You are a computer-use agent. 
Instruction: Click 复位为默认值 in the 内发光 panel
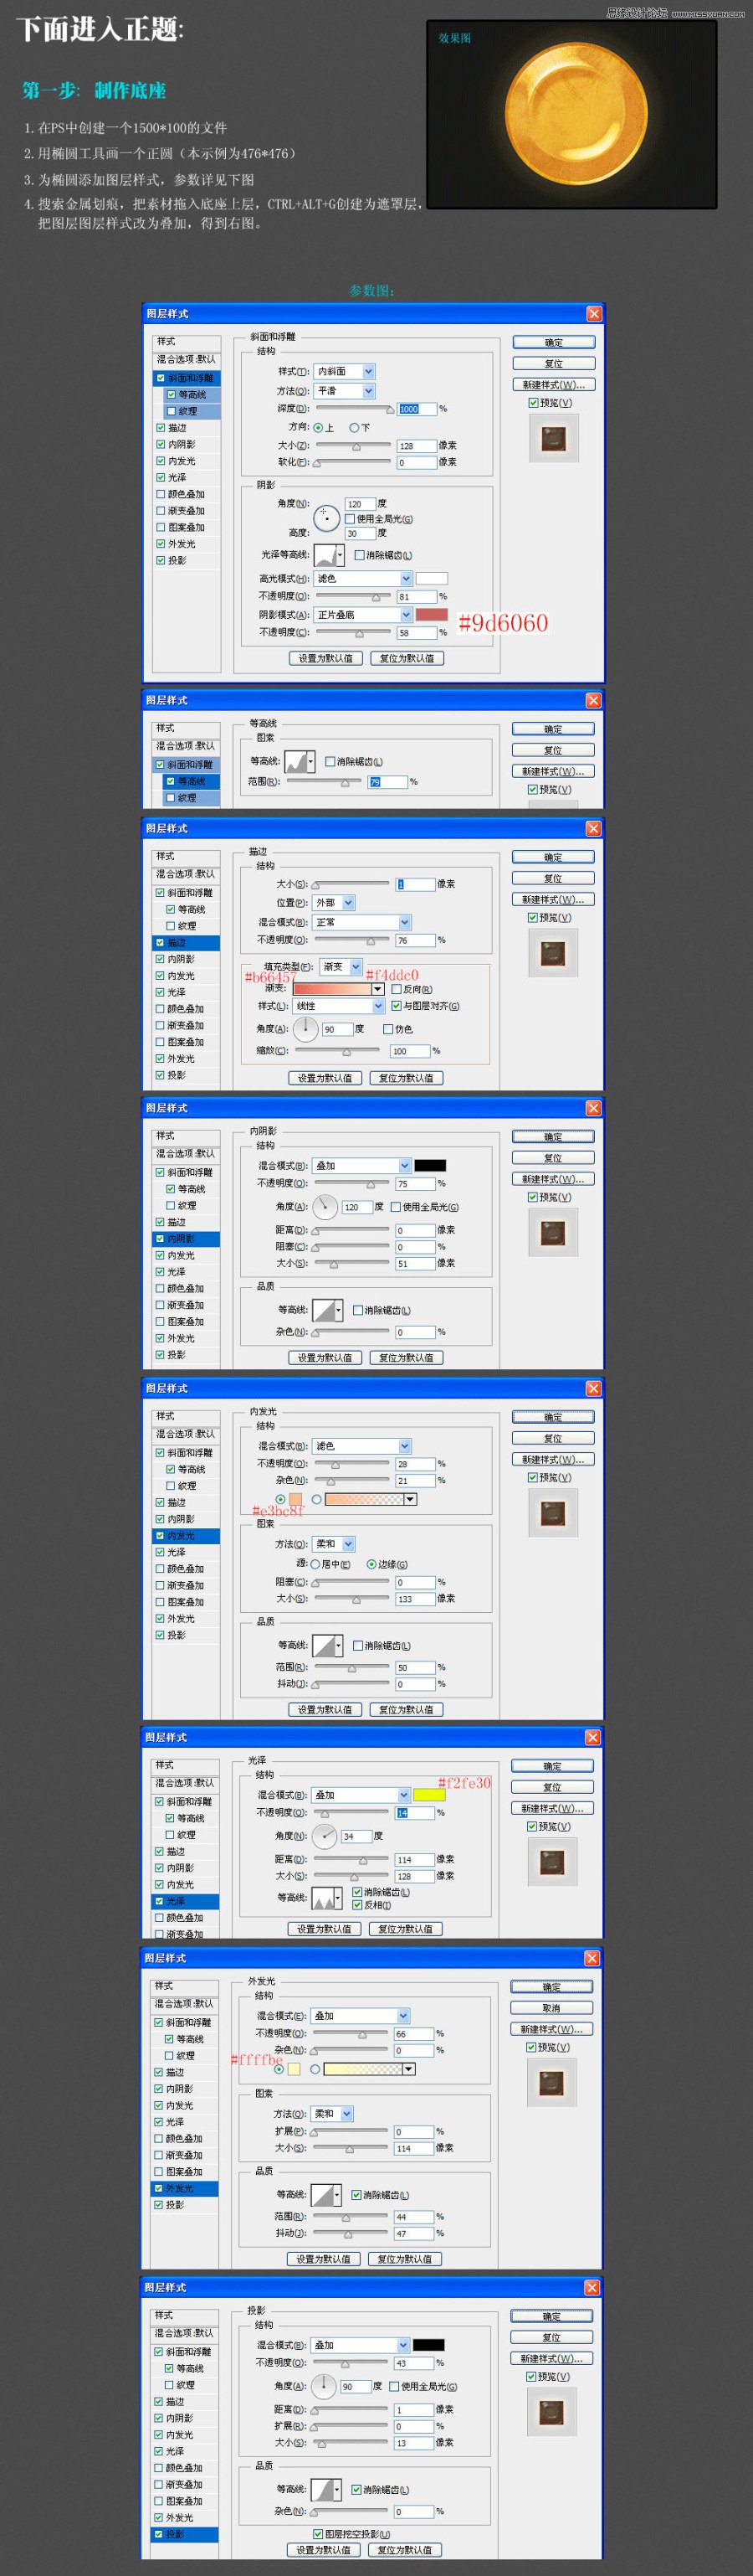tap(407, 1709)
